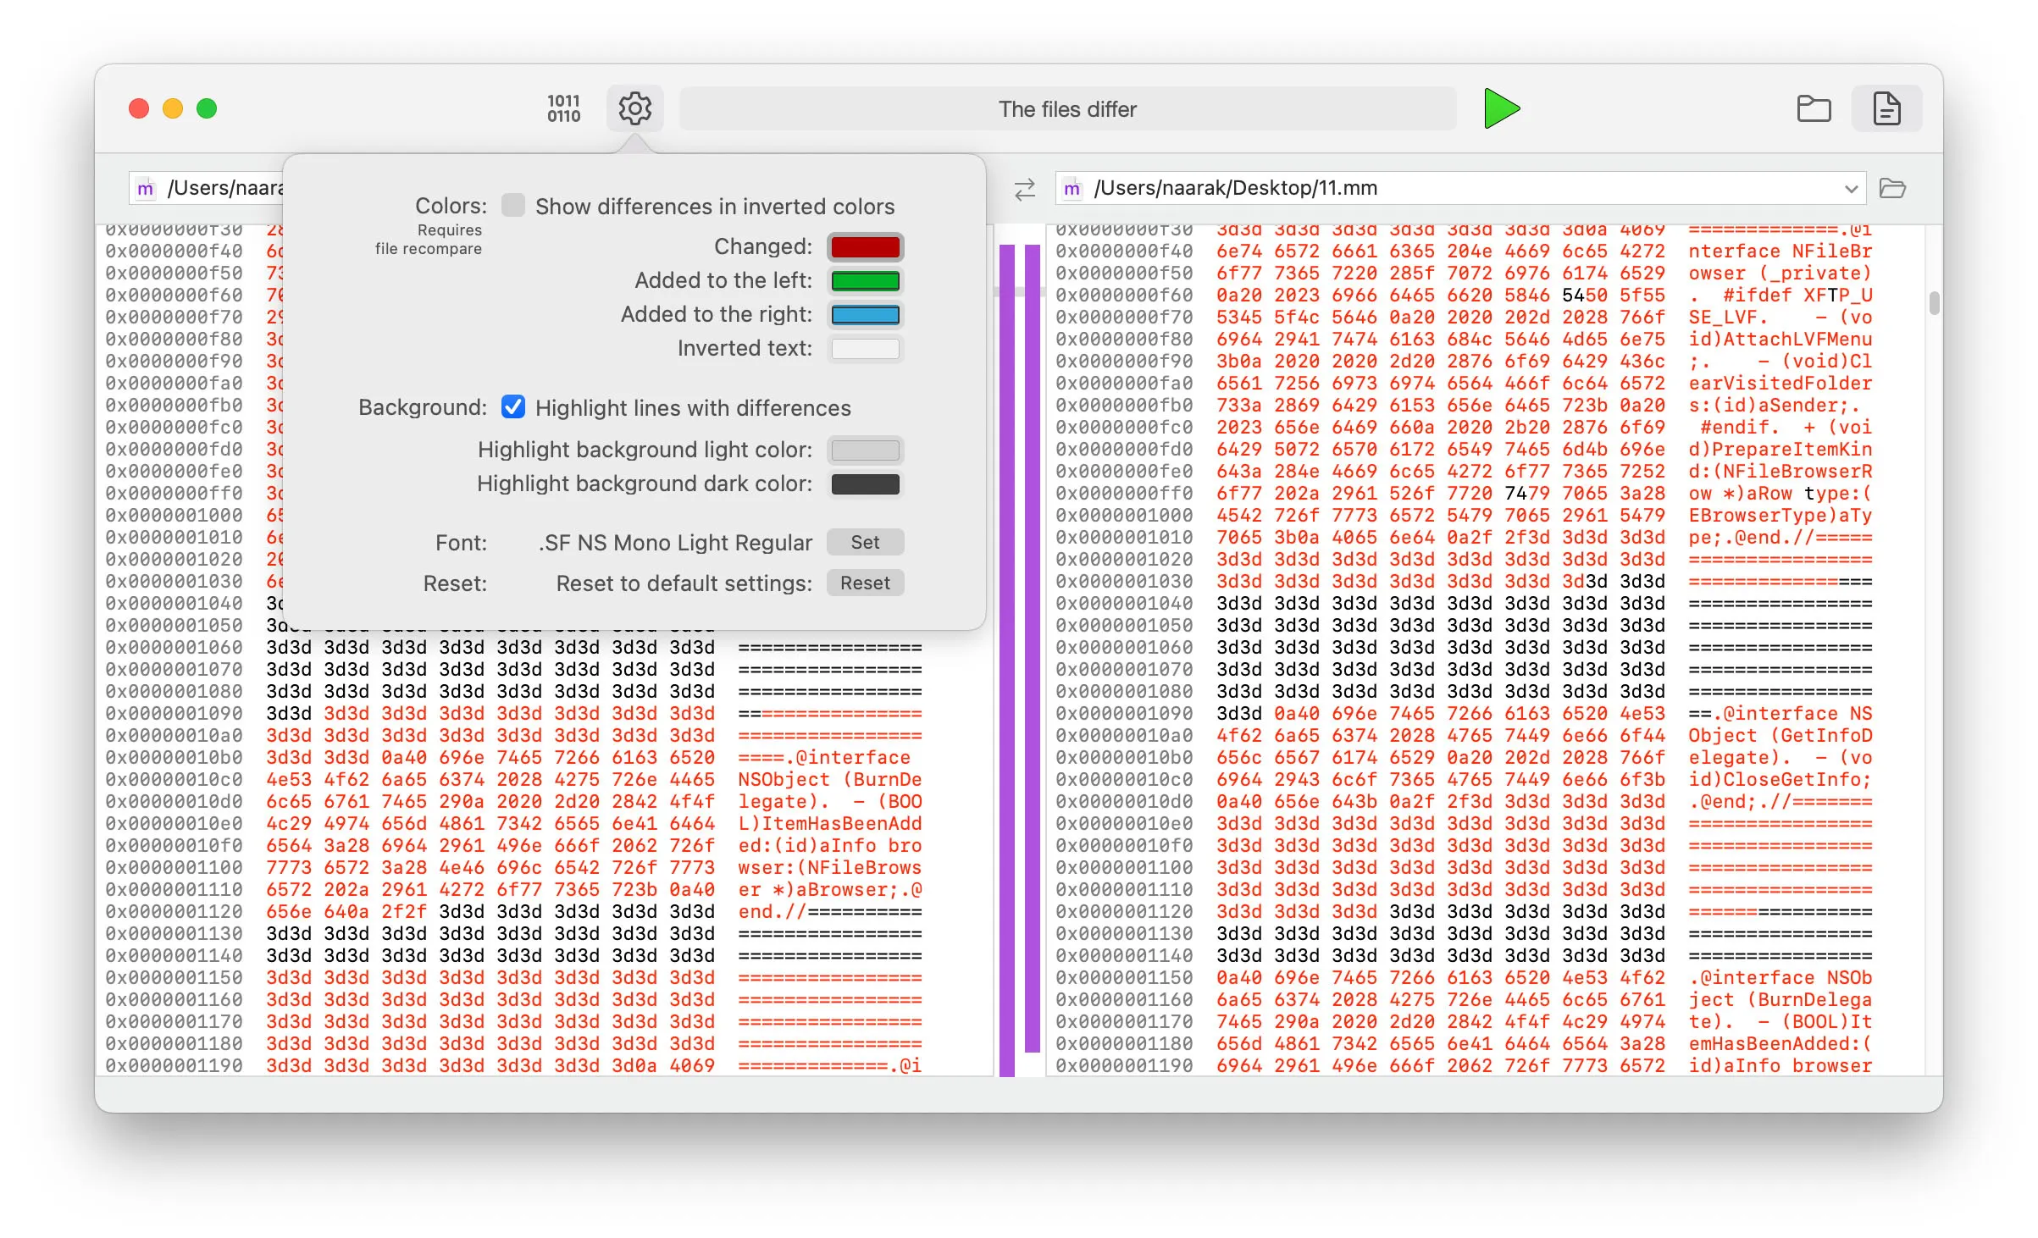Click 'The files differ' status field
The height and width of the screenshot is (1238, 2038).
[1067, 108]
